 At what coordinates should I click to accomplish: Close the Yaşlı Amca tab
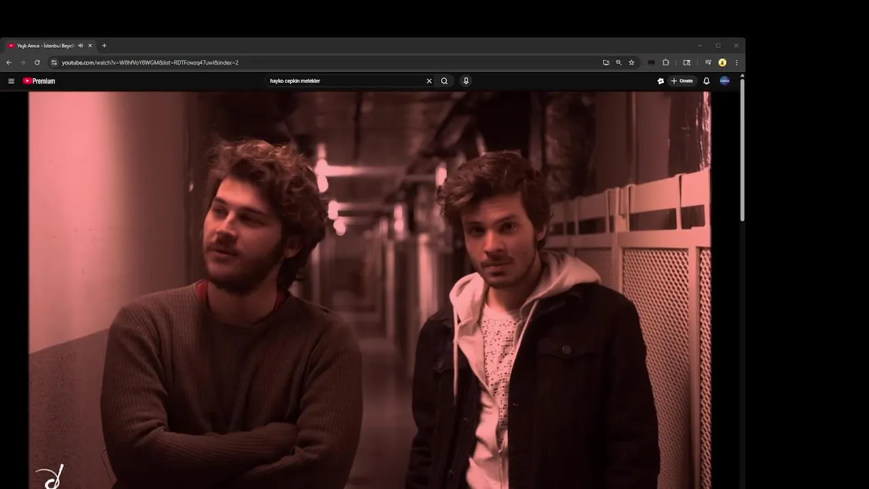[x=90, y=46]
